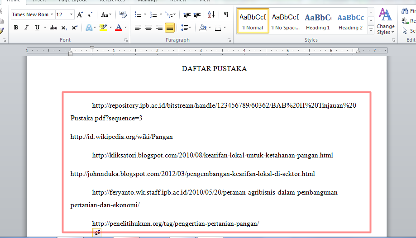Image resolution: width=416 pixels, height=238 pixels.
Task: Click Replace icon
Action: (405, 21)
